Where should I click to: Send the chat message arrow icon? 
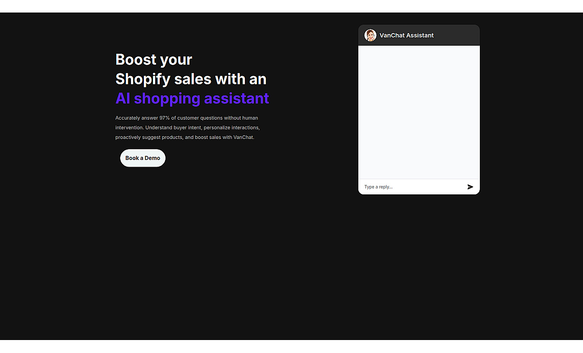470,187
